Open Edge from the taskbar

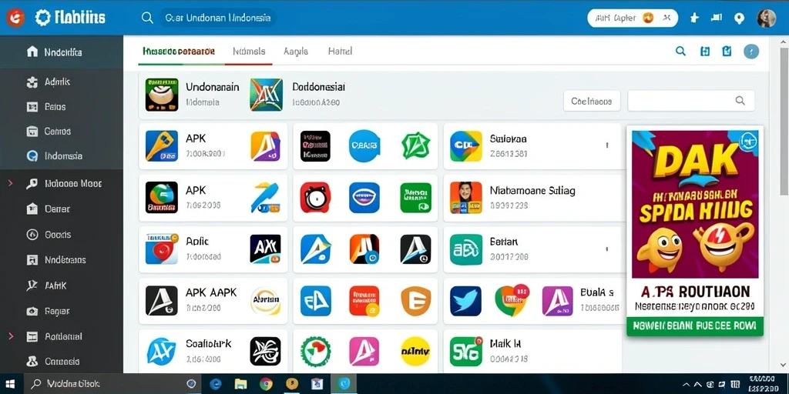tap(216, 384)
